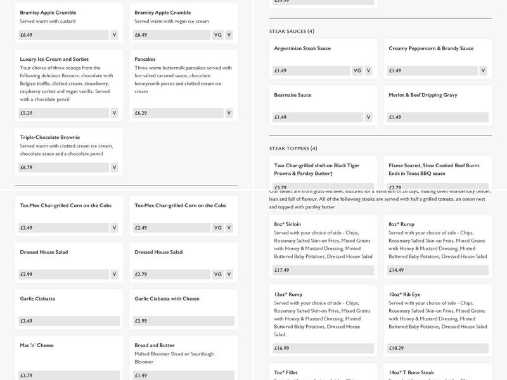Tap V badge on Luxury Ice Cream and Sorbet
The image size is (507, 380).
tap(114, 113)
